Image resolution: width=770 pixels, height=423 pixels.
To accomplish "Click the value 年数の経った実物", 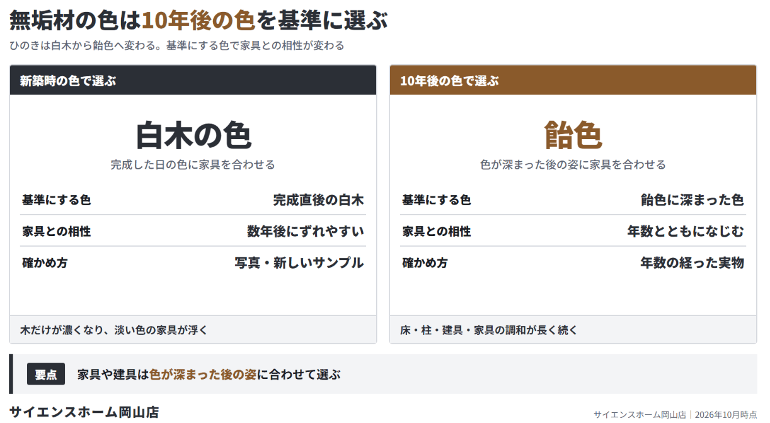I will coord(692,262).
